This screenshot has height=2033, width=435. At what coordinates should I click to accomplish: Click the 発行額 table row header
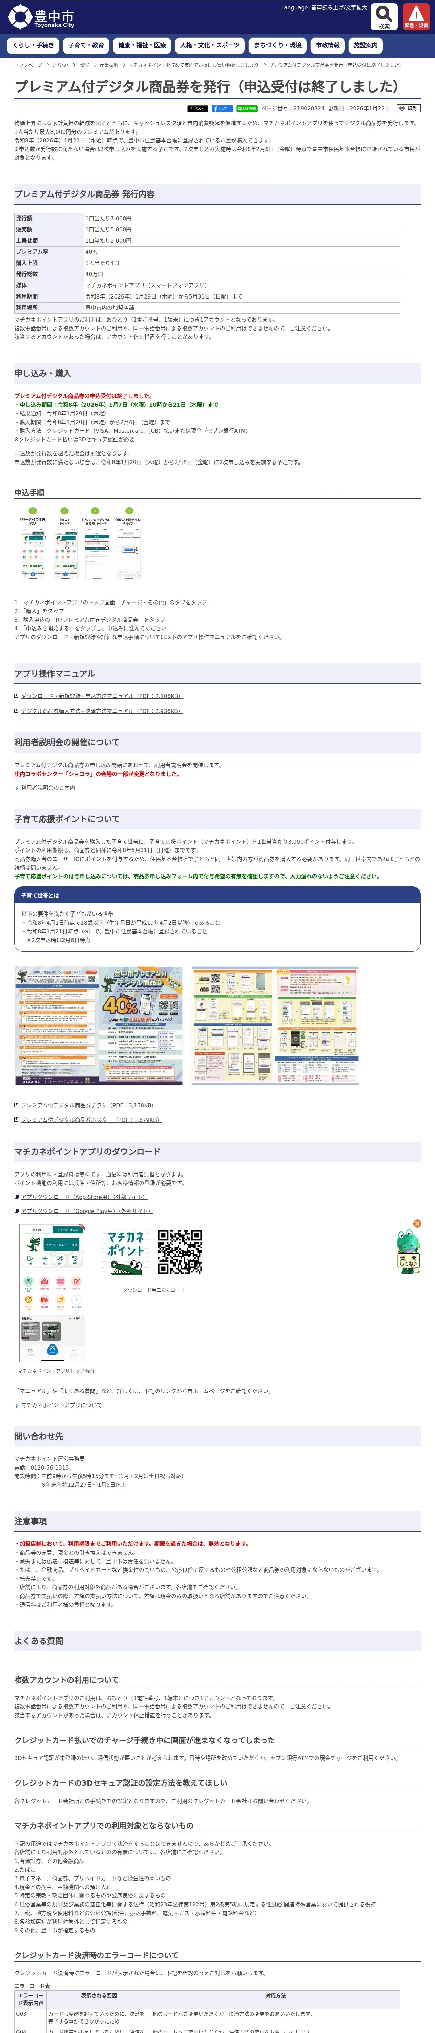pos(49,219)
